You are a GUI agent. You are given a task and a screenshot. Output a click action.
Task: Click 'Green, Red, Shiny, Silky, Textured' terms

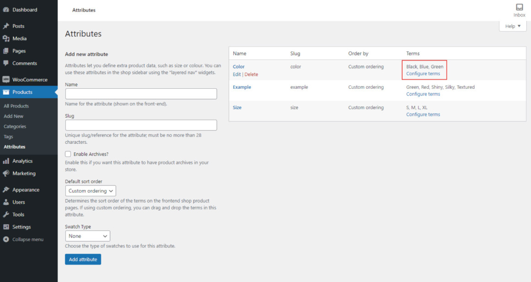(440, 87)
